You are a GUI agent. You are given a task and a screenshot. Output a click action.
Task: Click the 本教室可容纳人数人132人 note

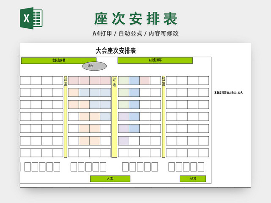tap(229, 93)
